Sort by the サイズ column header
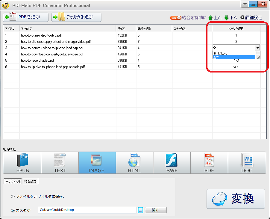The image size is (270, 219). [x=126, y=28]
